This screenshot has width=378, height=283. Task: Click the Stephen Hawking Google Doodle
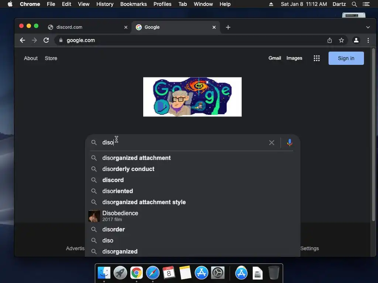tap(192, 97)
